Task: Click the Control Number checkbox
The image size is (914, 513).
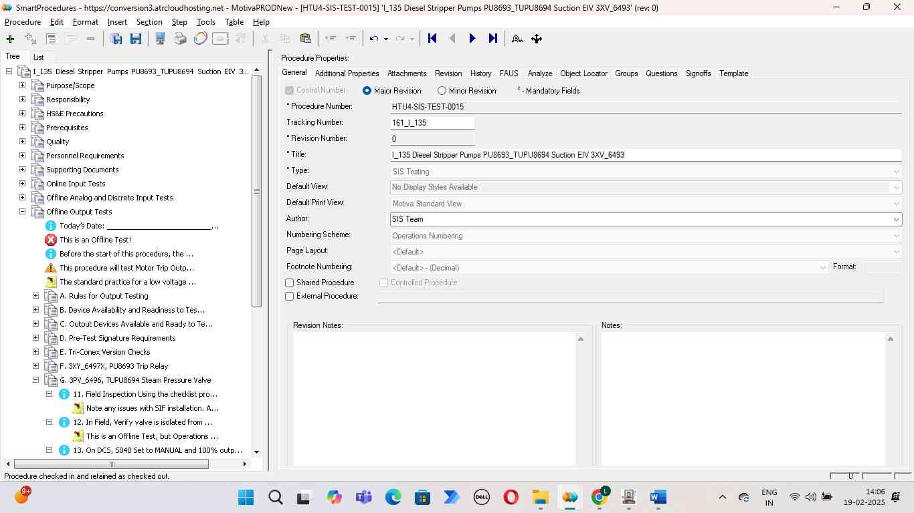Action: 290,91
